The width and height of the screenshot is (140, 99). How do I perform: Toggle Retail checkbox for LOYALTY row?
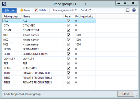[69, 59]
